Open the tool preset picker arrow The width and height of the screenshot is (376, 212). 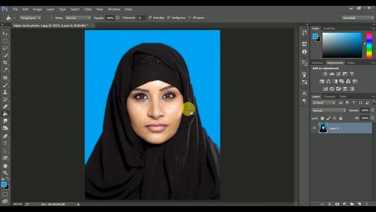point(14,18)
